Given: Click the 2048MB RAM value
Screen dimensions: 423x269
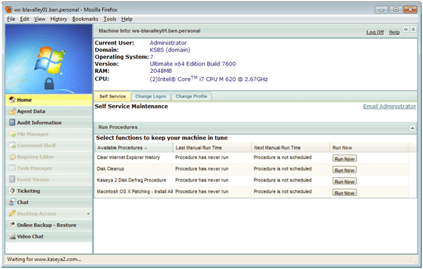Looking at the screenshot, I should click(x=160, y=71).
